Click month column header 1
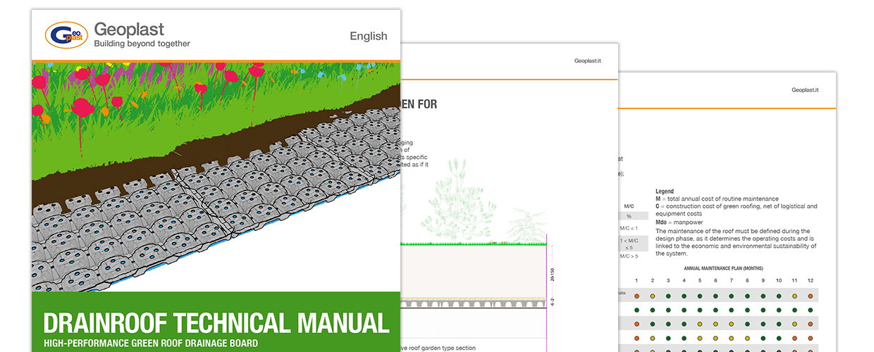The width and height of the screenshot is (874, 352). (x=636, y=281)
